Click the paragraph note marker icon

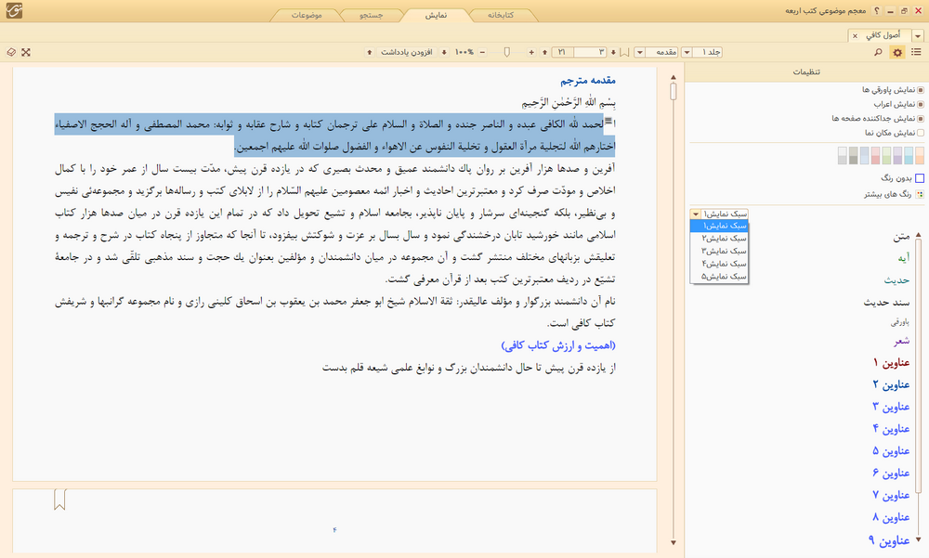click(x=608, y=121)
